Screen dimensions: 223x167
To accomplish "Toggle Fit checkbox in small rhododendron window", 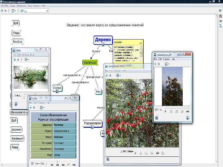I will point(156,109).
